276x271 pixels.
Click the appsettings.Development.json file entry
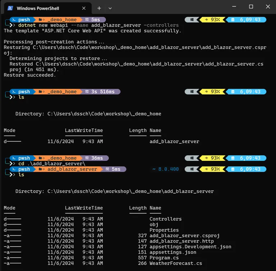[190, 247]
